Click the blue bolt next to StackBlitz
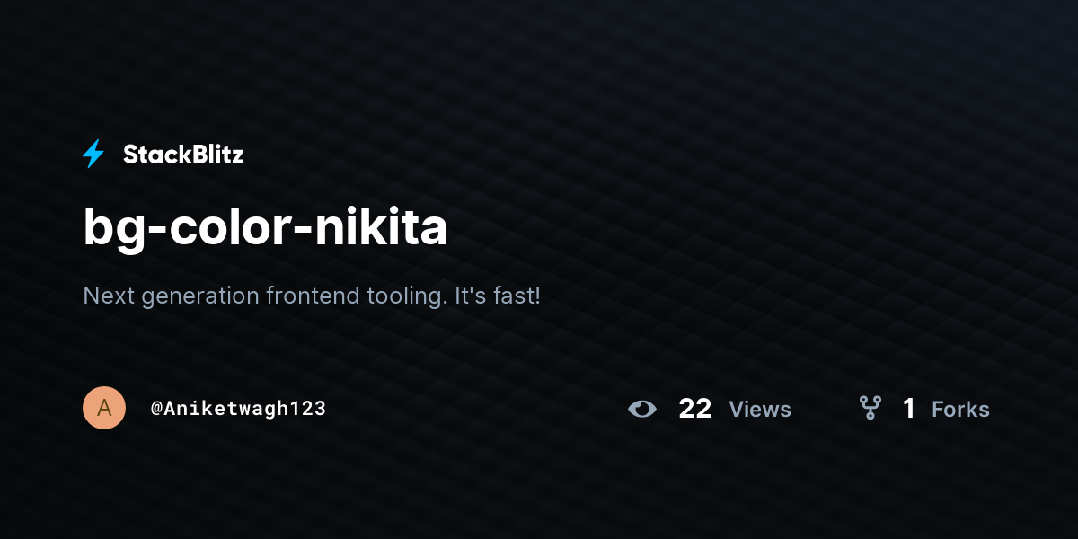The height and width of the screenshot is (539, 1078). click(93, 155)
